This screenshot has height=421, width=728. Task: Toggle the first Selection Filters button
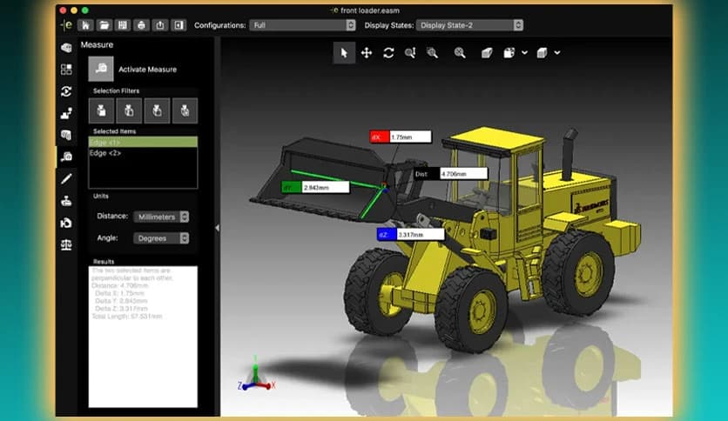(101, 110)
